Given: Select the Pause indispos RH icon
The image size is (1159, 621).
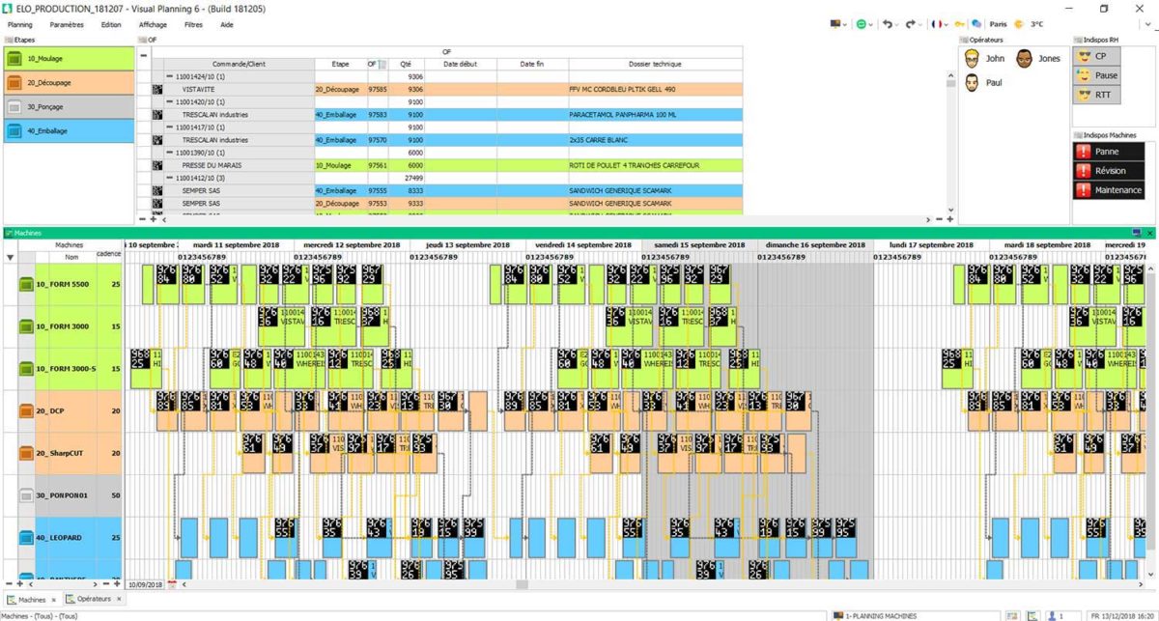Looking at the screenshot, I should click(x=1083, y=75).
